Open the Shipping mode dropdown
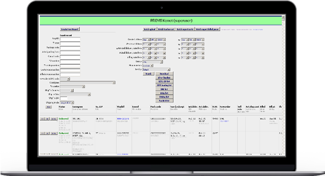The image size is (325, 176). [x=67, y=103]
